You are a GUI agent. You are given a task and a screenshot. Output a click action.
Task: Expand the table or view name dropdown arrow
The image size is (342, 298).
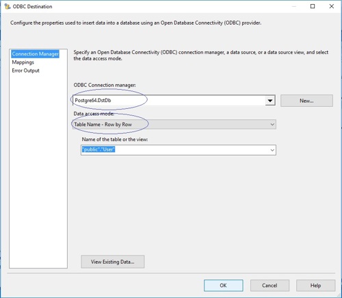click(272, 150)
